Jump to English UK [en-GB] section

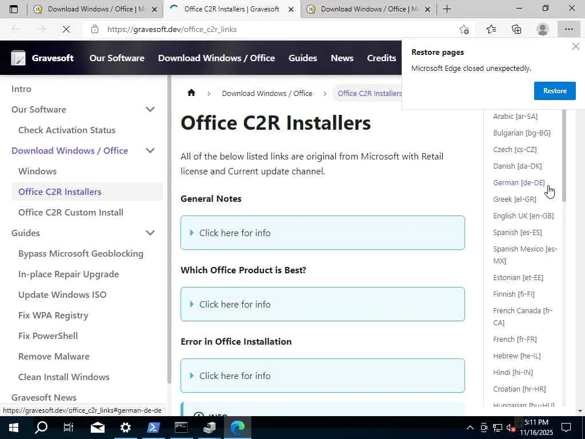tap(523, 215)
